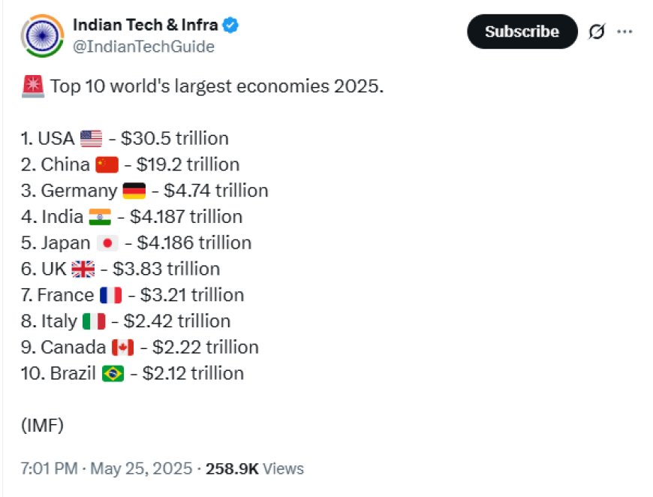Click the Brazil flag emoji
This screenshot has width=653, height=497.
pyautogui.click(x=113, y=373)
